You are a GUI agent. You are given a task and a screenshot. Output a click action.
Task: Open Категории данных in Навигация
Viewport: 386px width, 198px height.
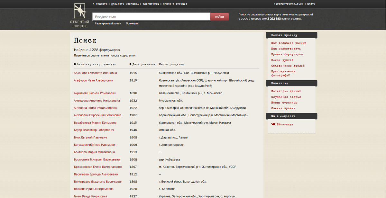[286, 91]
